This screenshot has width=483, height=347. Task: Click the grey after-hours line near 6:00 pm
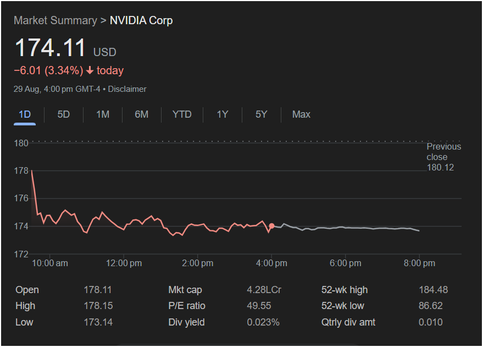pyautogui.click(x=345, y=227)
